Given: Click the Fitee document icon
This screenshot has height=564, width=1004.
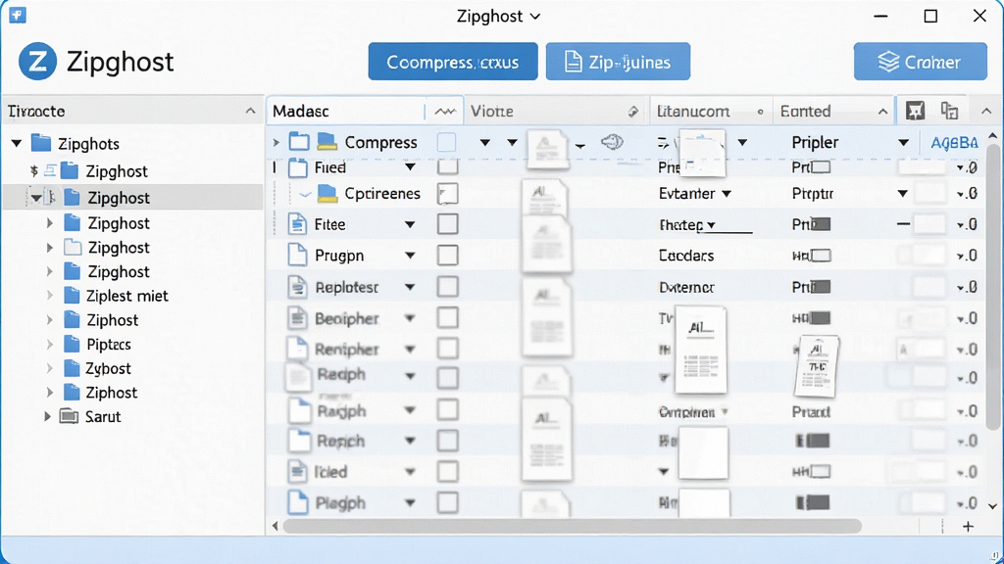Looking at the screenshot, I should (297, 224).
